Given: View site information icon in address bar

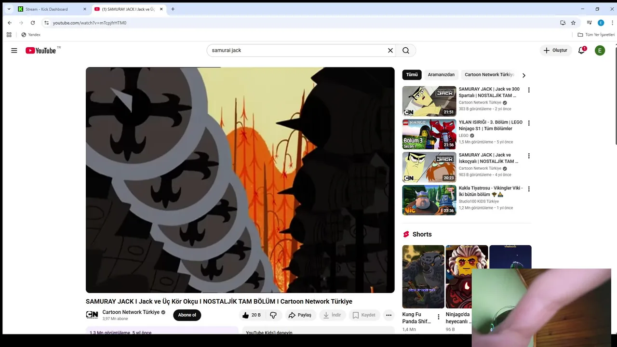Looking at the screenshot, I should pos(46,23).
